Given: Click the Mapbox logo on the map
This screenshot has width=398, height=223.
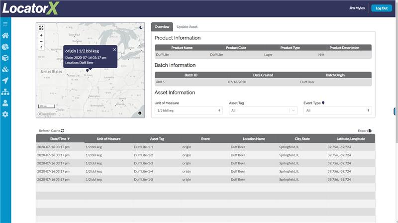Looking at the screenshot, I should pyautogui.click(x=47, y=114).
